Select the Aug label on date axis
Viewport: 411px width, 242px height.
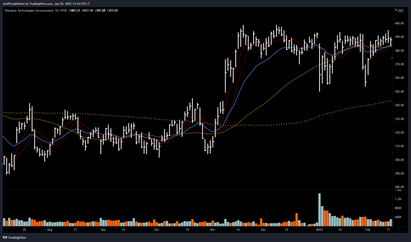(50, 230)
